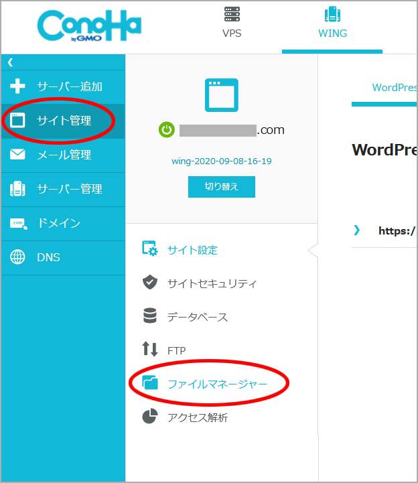Image resolution: width=418 pixels, height=483 pixels.
Task: Open the WING tab label
Action: [x=332, y=33]
